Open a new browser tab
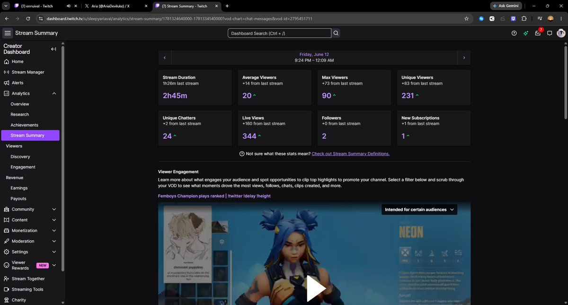The height and width of the screenshot is (305, 568). click(x=227, y=6)
